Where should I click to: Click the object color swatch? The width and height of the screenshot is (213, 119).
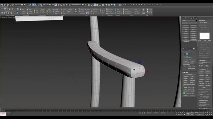point(196,20)
